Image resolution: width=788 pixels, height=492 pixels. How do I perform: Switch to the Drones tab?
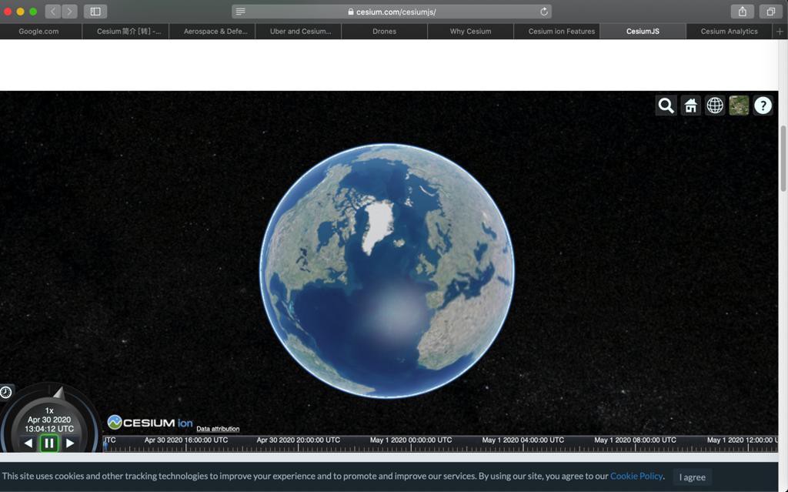pos(385,32)
